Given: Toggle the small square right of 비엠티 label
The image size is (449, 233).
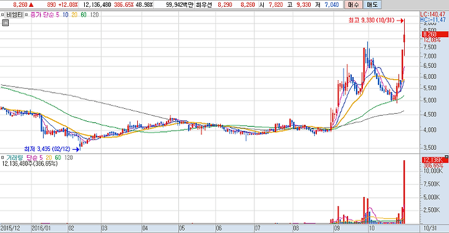Looking at the screenshot, I should click(26, 15).
